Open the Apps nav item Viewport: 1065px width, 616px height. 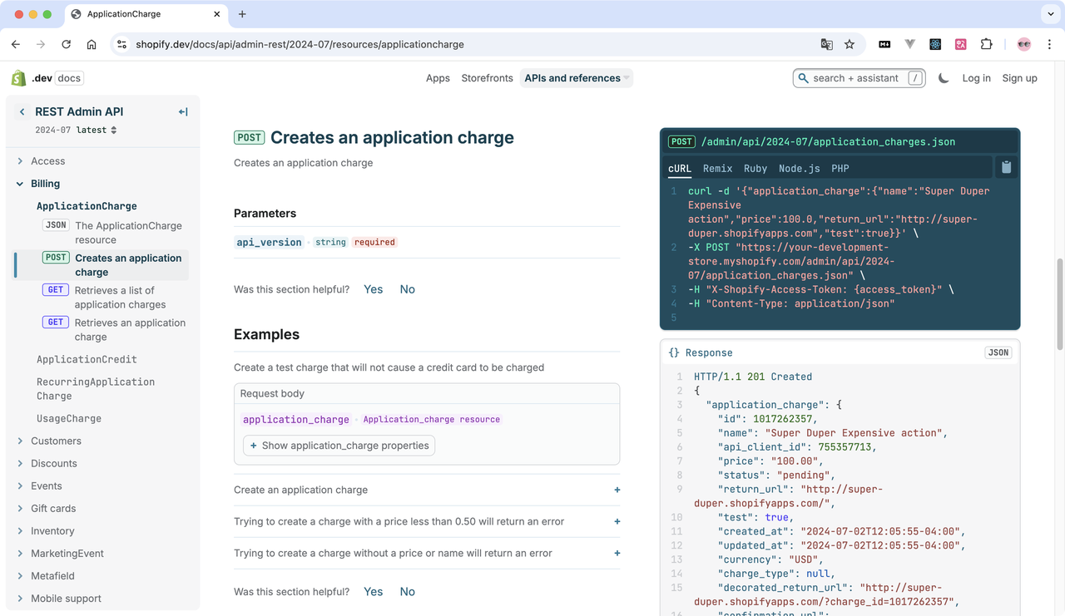[x=438, y=78]
